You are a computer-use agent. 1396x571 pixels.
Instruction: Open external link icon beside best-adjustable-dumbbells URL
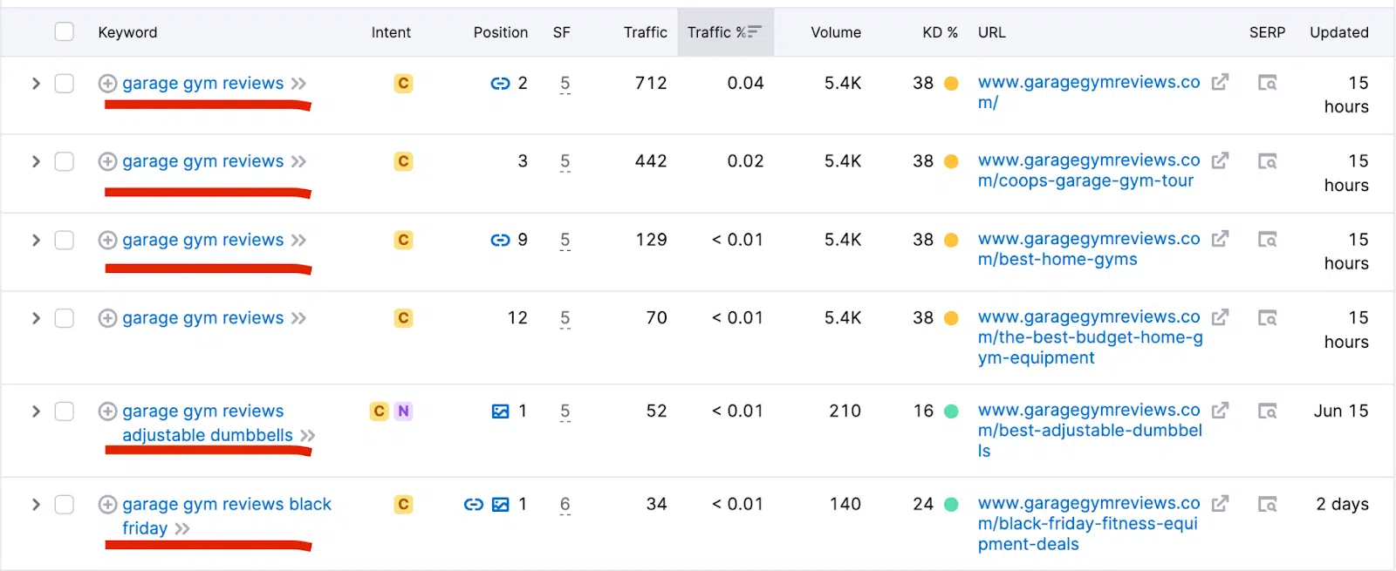[x=1220, y=410]
